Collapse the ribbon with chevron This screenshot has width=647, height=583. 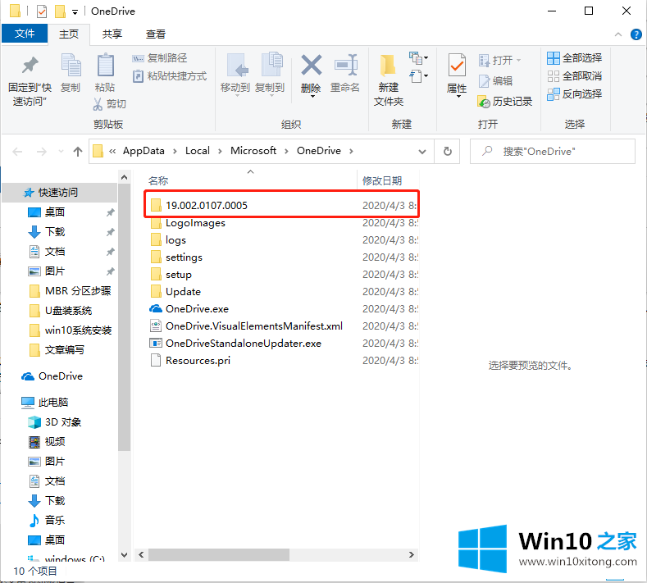pos(618,34)
